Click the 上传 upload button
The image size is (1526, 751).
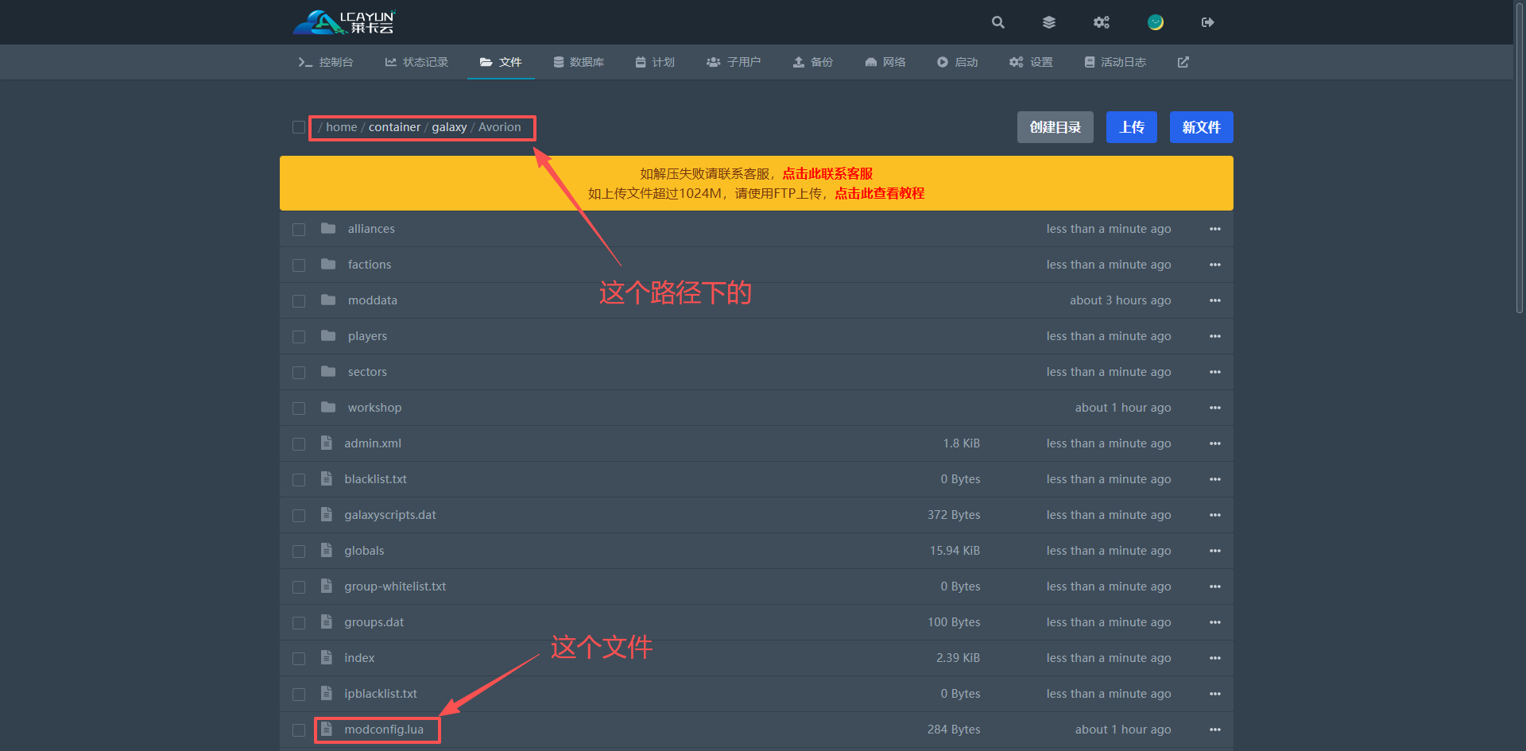pyautogui.click(x=1131, y=127)
